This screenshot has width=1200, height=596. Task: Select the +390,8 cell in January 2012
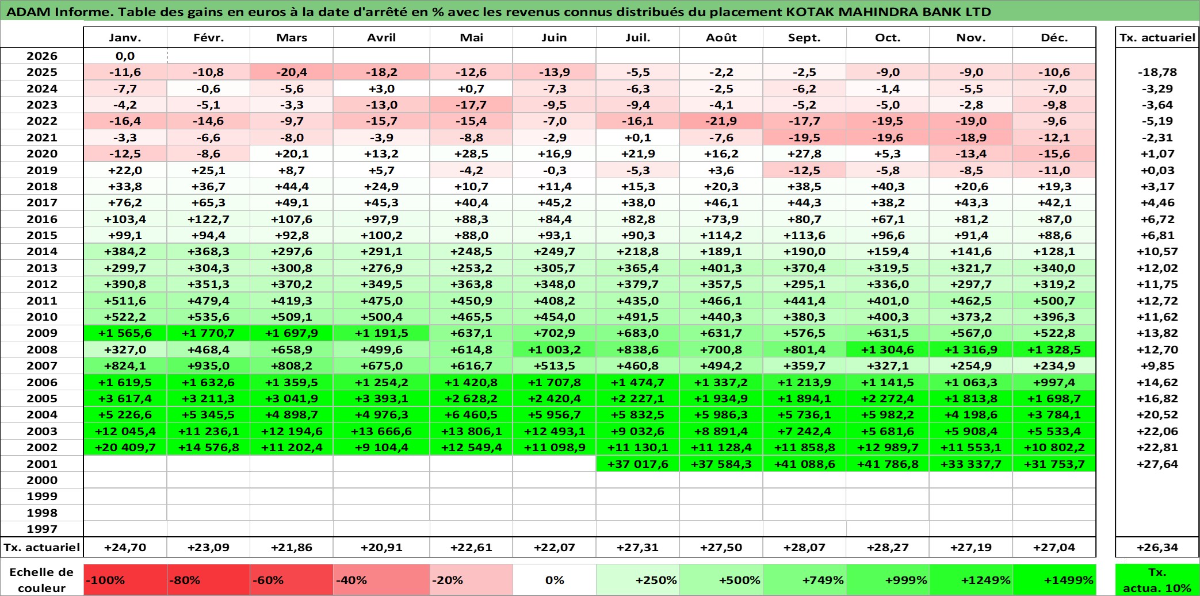[125, 284]
